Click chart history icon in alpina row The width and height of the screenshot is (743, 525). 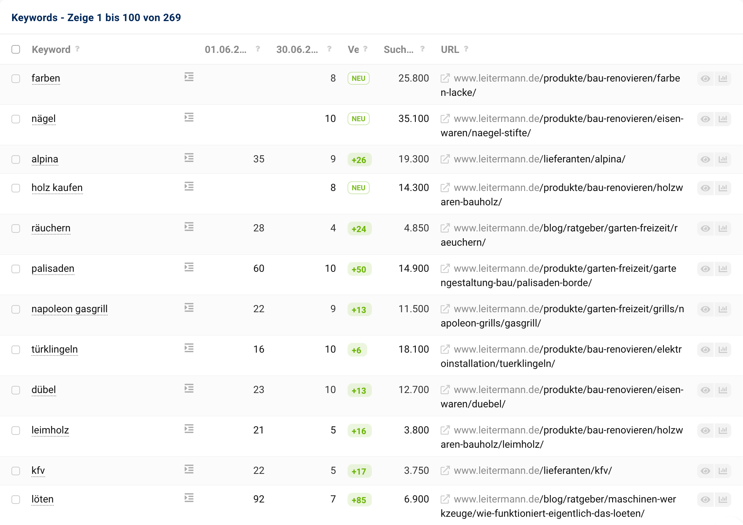(x=723, y=160)
